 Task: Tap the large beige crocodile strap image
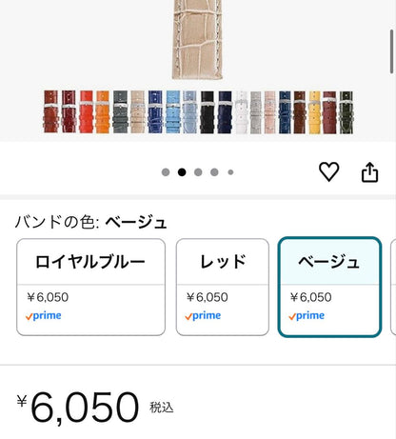(197, 39)
